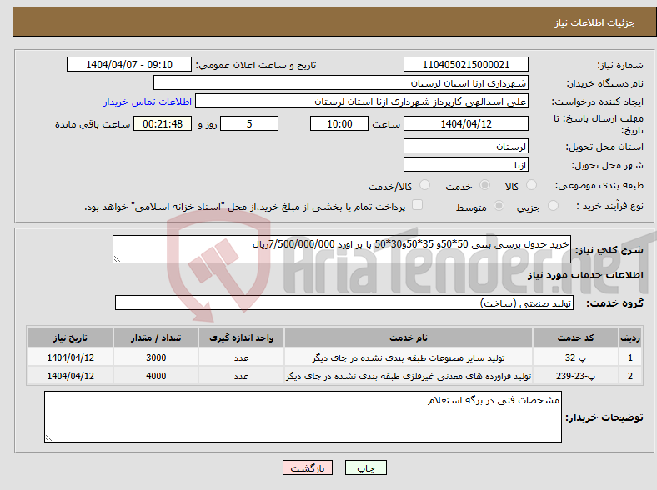This screenshot has width=657, height=490.
Task: Select the خدمت radio button
Action: coord(484,185)
